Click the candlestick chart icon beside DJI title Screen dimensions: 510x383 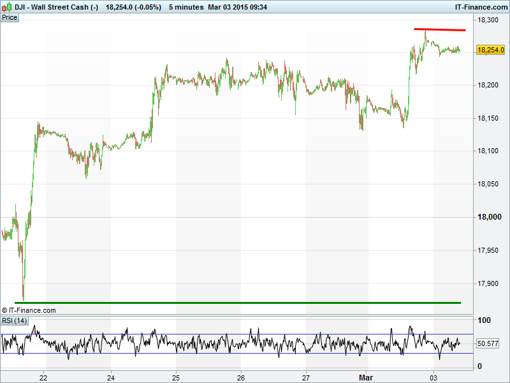click(6, 7)
